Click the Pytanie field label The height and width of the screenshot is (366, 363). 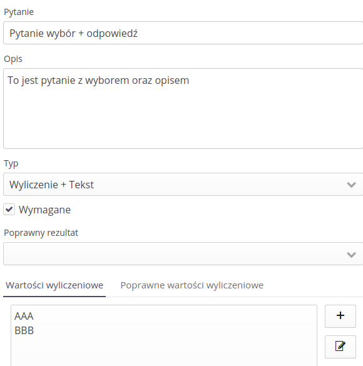(x=19, y=12)
